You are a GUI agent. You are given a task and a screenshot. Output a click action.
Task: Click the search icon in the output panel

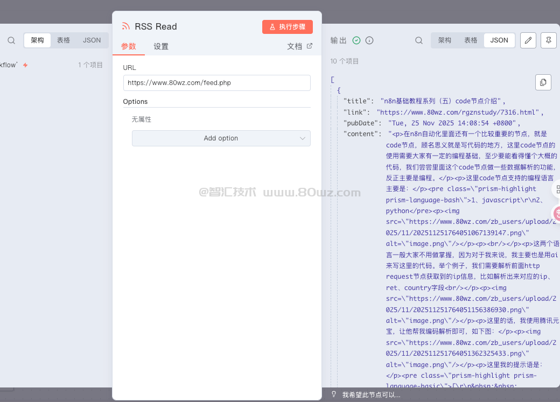pos(419,40)
